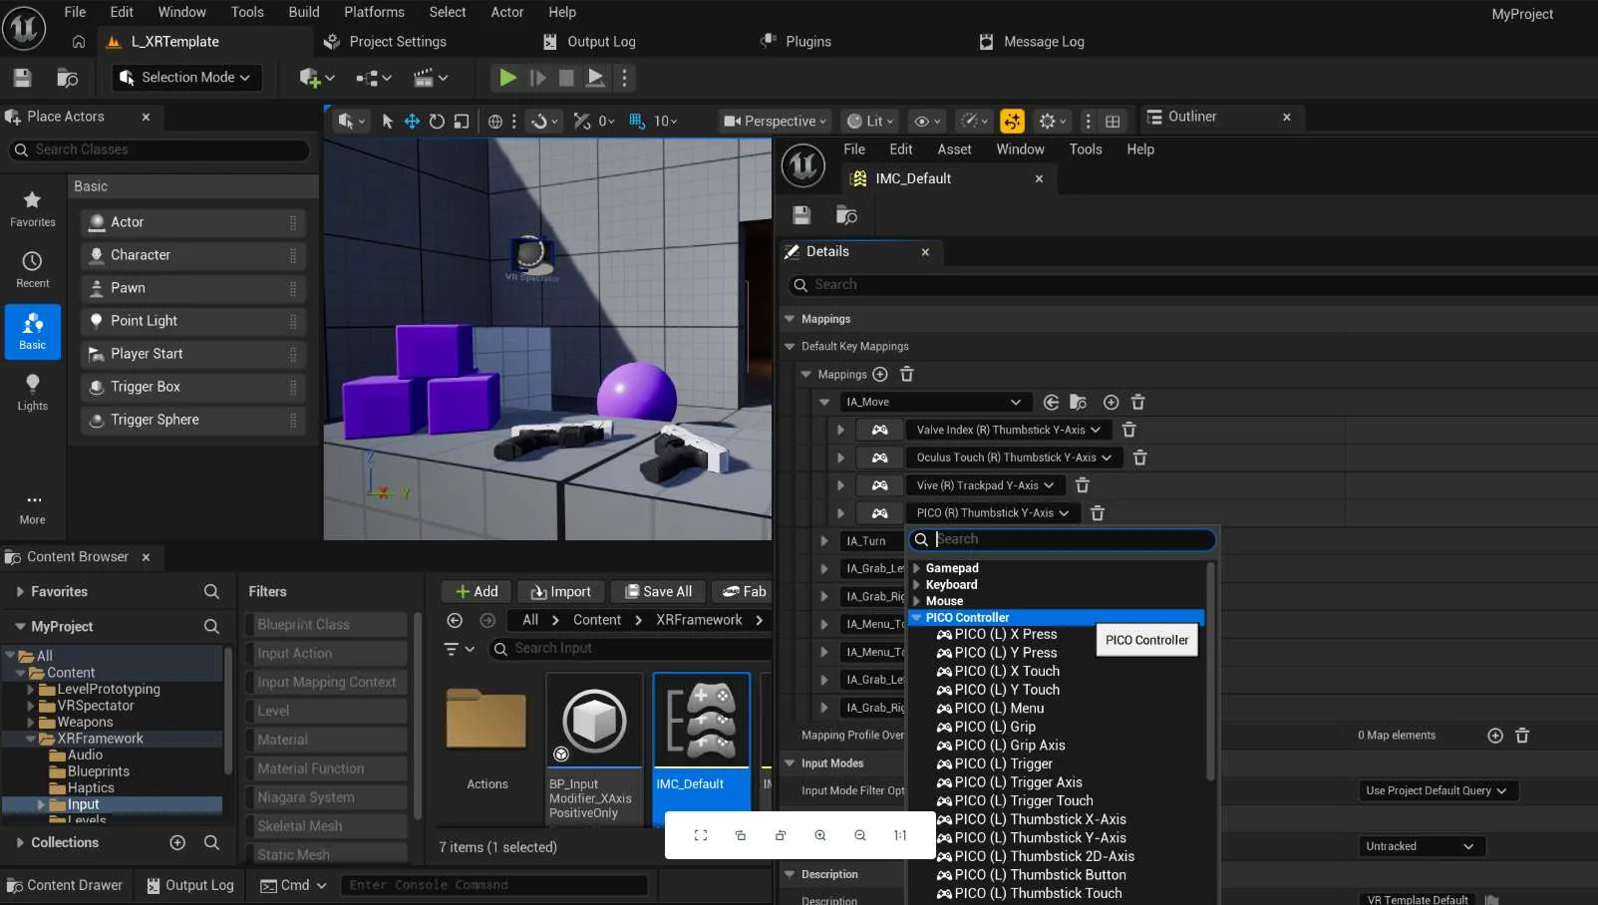Open Recent actors category
Image resolution: width=1598 pixels, height=905 pixels.
(x=33, y=270)
